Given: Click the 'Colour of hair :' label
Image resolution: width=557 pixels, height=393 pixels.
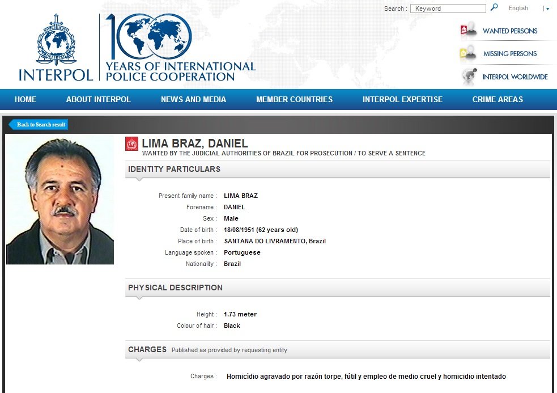Looking at the screenshot, I should point(197,326).
